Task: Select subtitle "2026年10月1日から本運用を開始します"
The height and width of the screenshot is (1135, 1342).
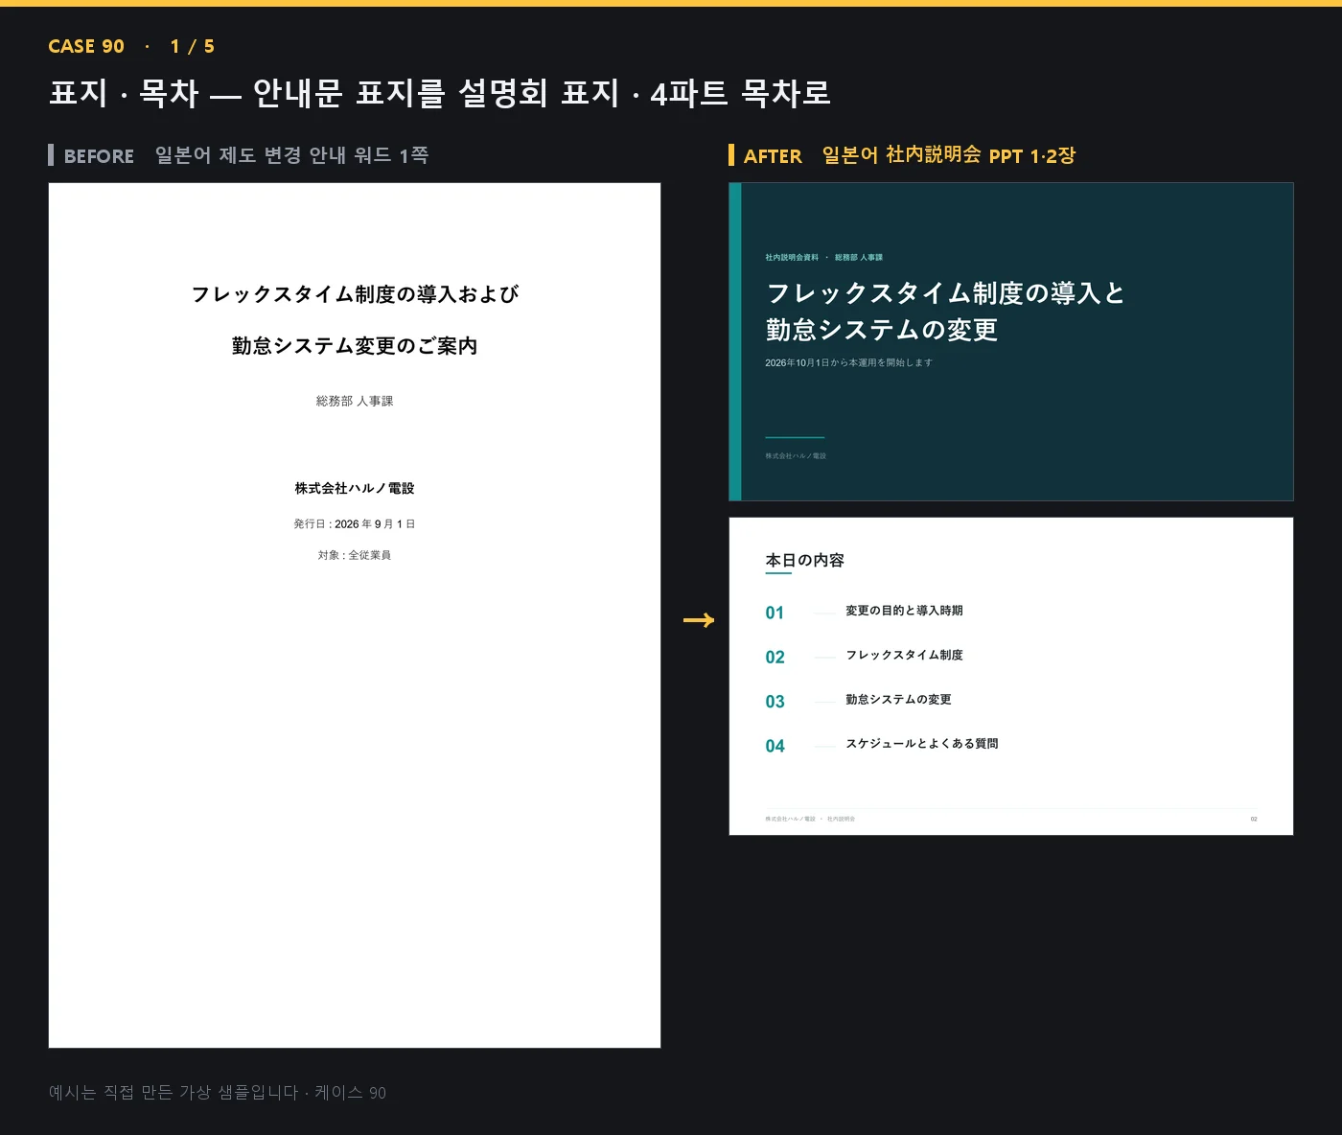Action: (848, 363)
